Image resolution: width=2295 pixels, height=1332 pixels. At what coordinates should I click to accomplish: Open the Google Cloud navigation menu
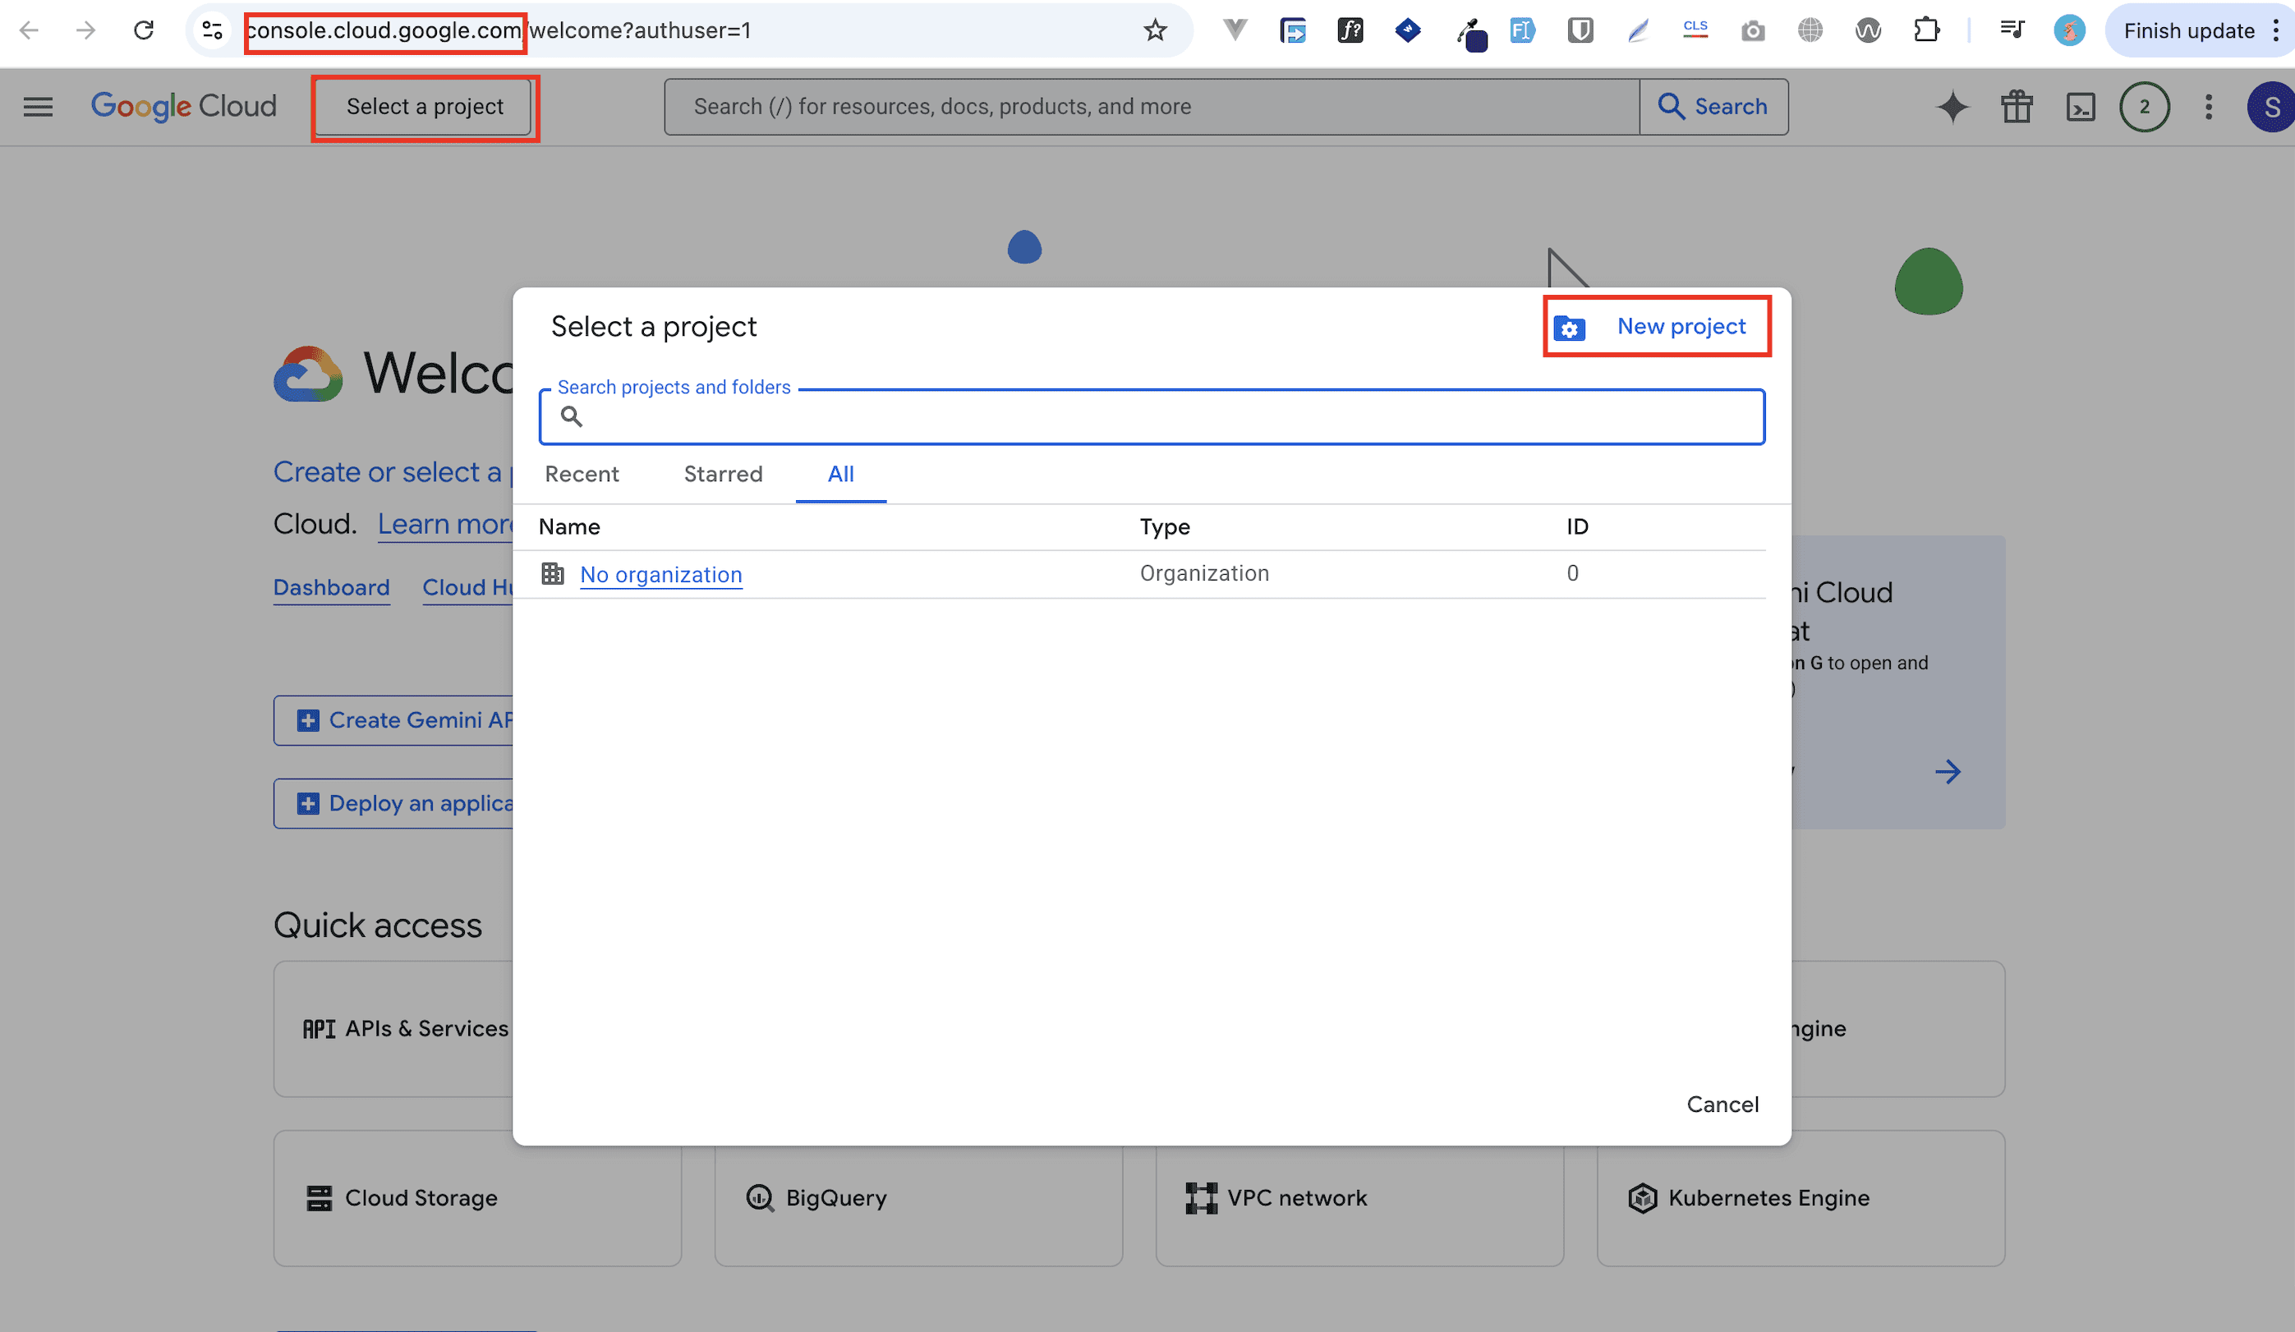pos(39,107)
